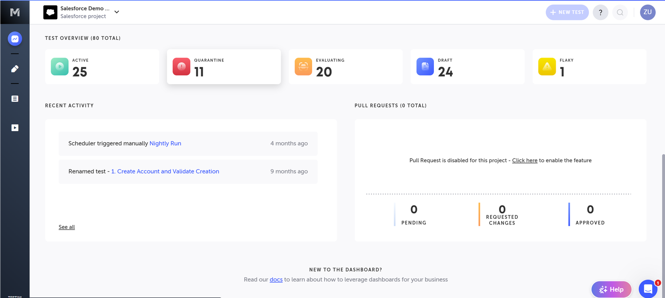Viewport: 665px width, 298px height.
Task: Open the Quarantine card count 11
Action: [199, 72]
